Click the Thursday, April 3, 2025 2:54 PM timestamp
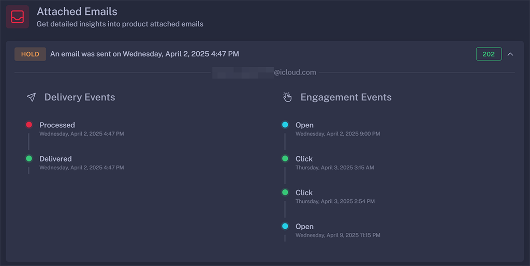Viewport: 530px width, 266px height. [335, 201]
